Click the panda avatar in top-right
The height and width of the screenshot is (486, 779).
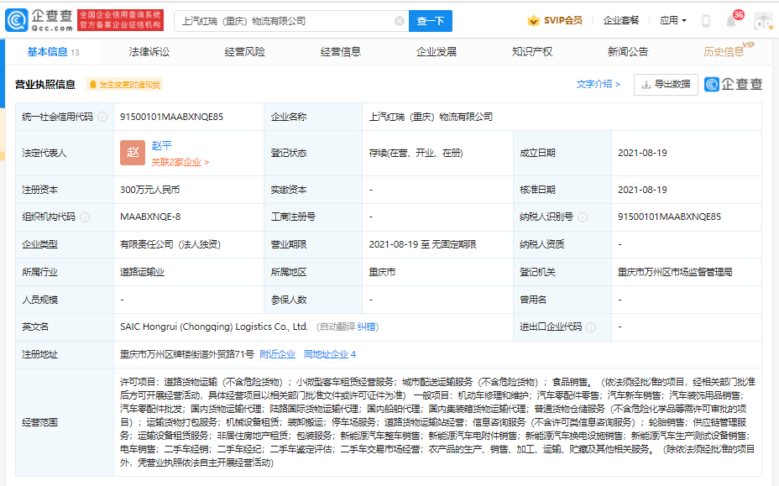tap(762, 20)
